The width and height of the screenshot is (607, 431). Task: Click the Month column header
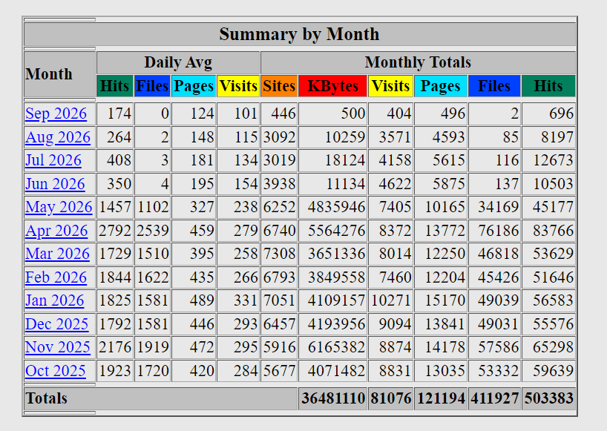tap(59, 74)
